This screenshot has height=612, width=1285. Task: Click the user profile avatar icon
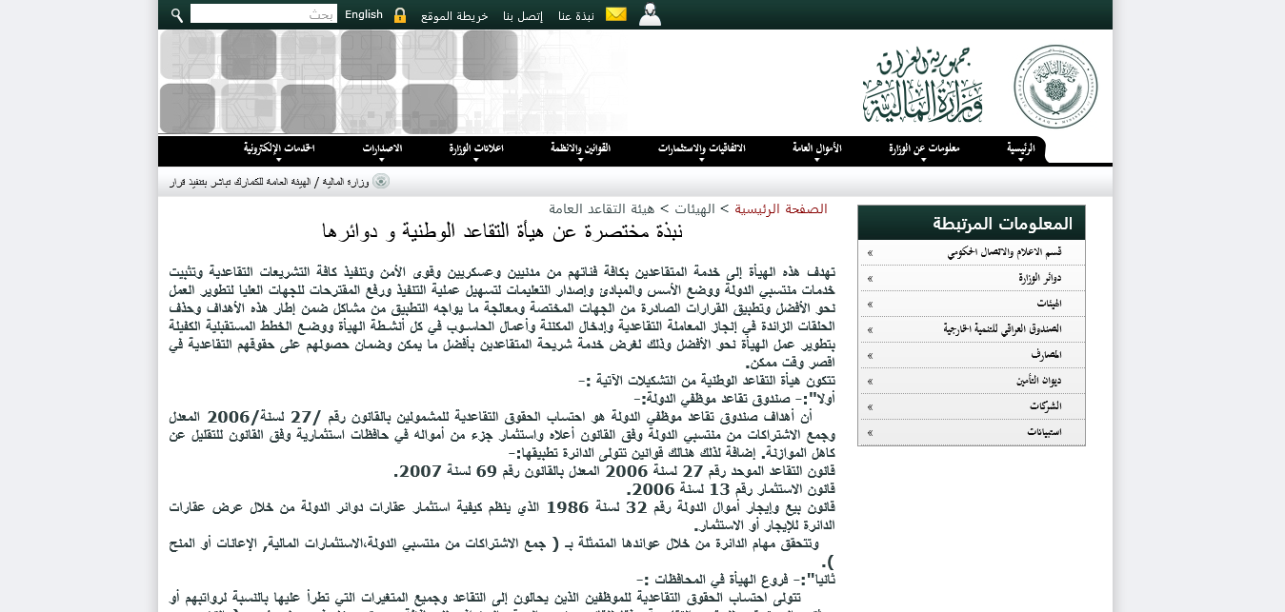[650, 14]
